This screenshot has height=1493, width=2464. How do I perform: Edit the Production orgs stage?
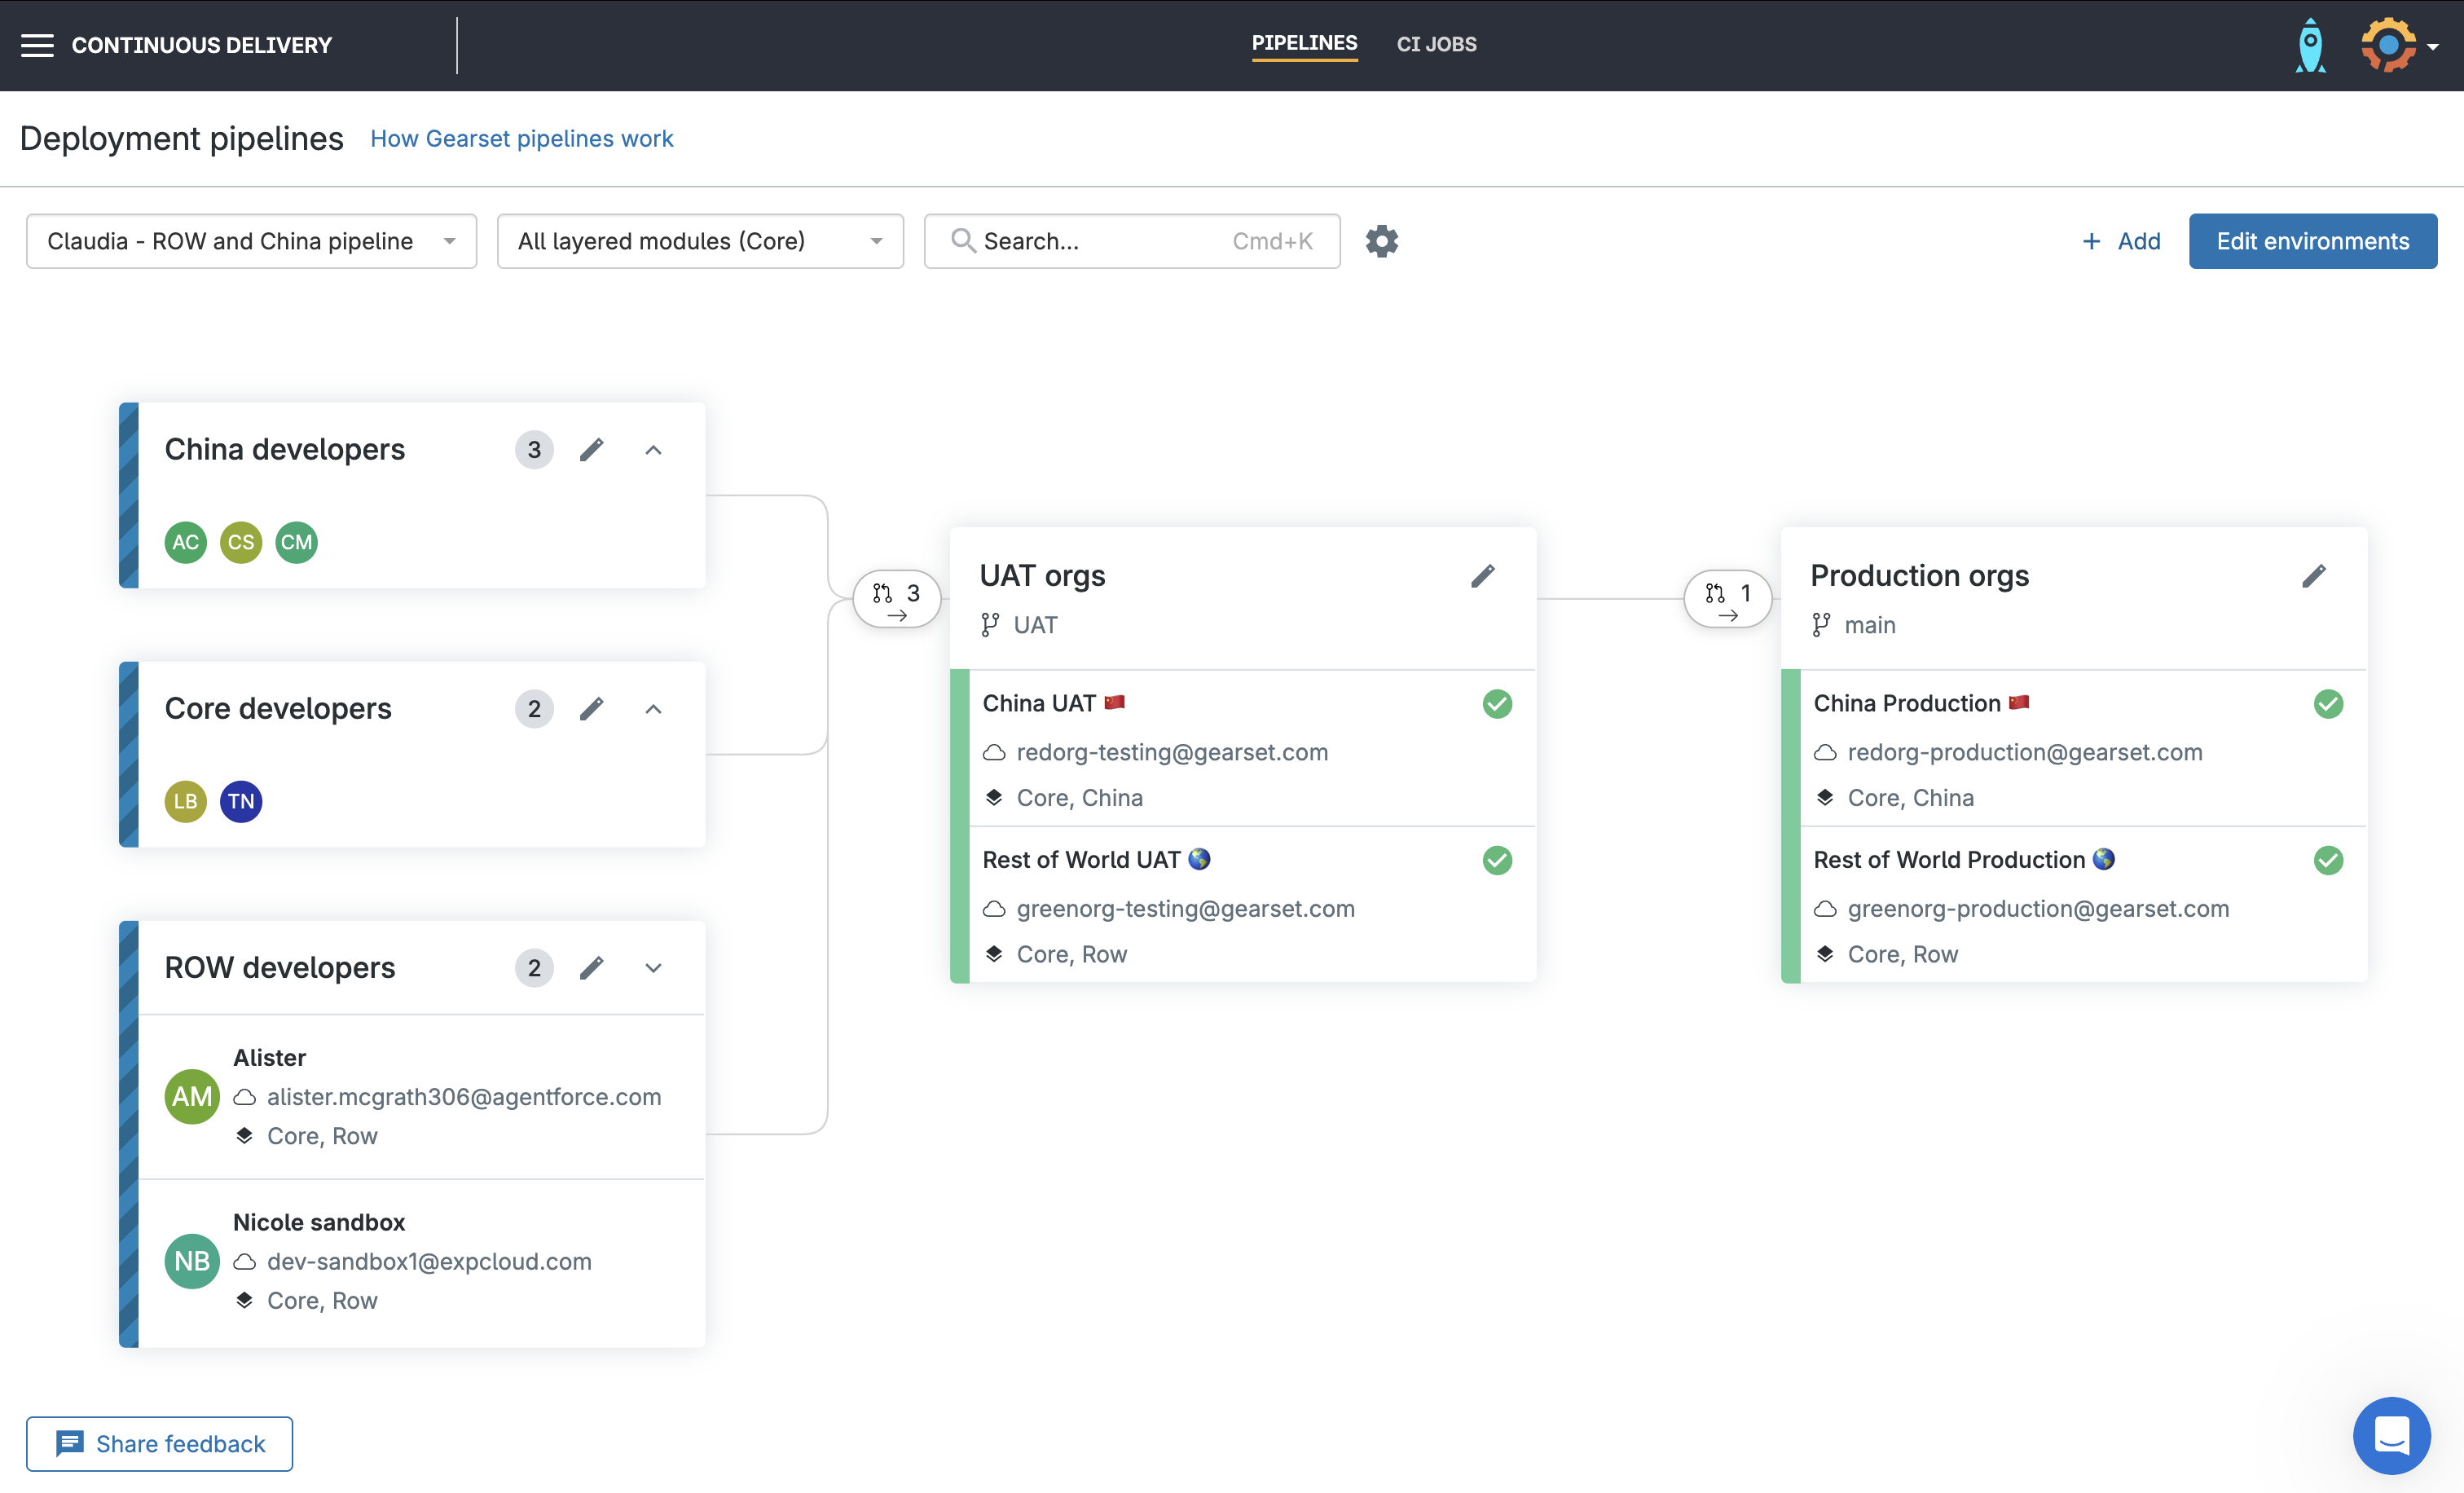2316,575
